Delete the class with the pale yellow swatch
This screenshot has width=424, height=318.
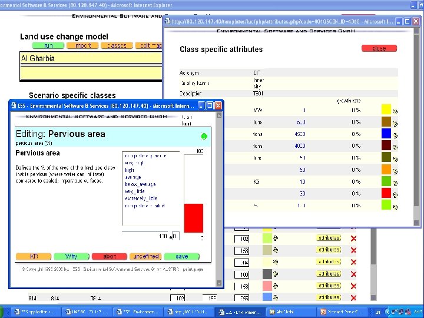[x=353, y=262]
